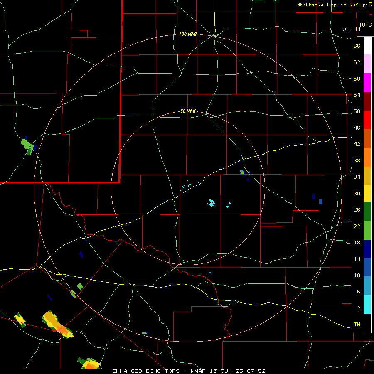
Task: Click legend value 54
Action: coord(357,95)
